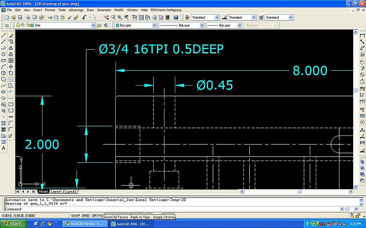Toggle ORTHO mode in status bar
This screenshot has height=228, width=366.
(97, 216)
